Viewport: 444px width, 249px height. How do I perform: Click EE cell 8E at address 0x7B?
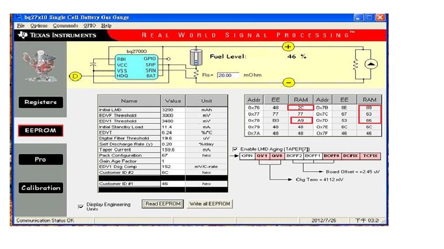coord(344,108)
